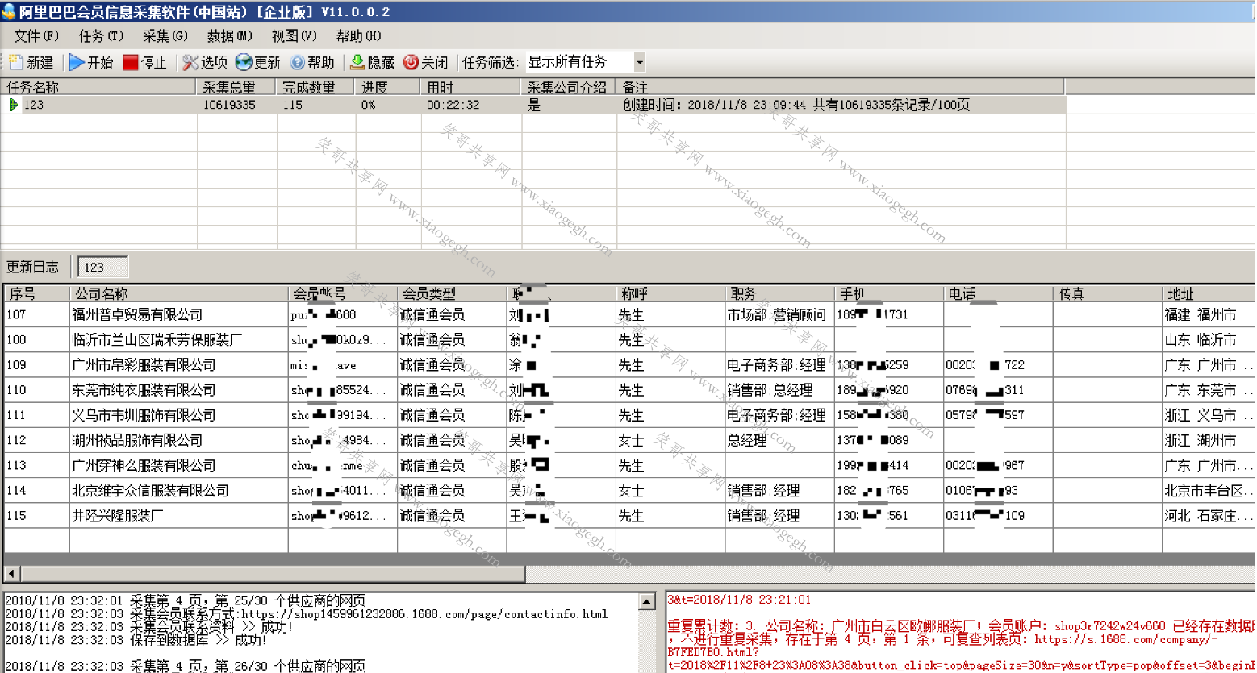
Task: Select row 广州市帛彩服装有限公司
Action: click(x=629, y=364)
